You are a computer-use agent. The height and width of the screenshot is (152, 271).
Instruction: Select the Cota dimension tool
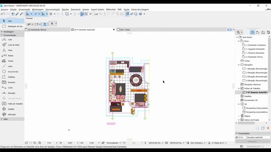[12, 40]
